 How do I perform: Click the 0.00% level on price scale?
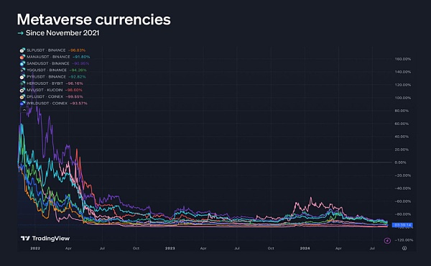coord(400,162)
